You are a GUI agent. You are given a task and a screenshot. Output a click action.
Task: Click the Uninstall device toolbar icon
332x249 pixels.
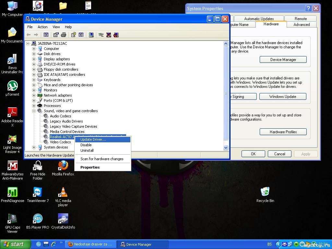[x=109, y=35]
